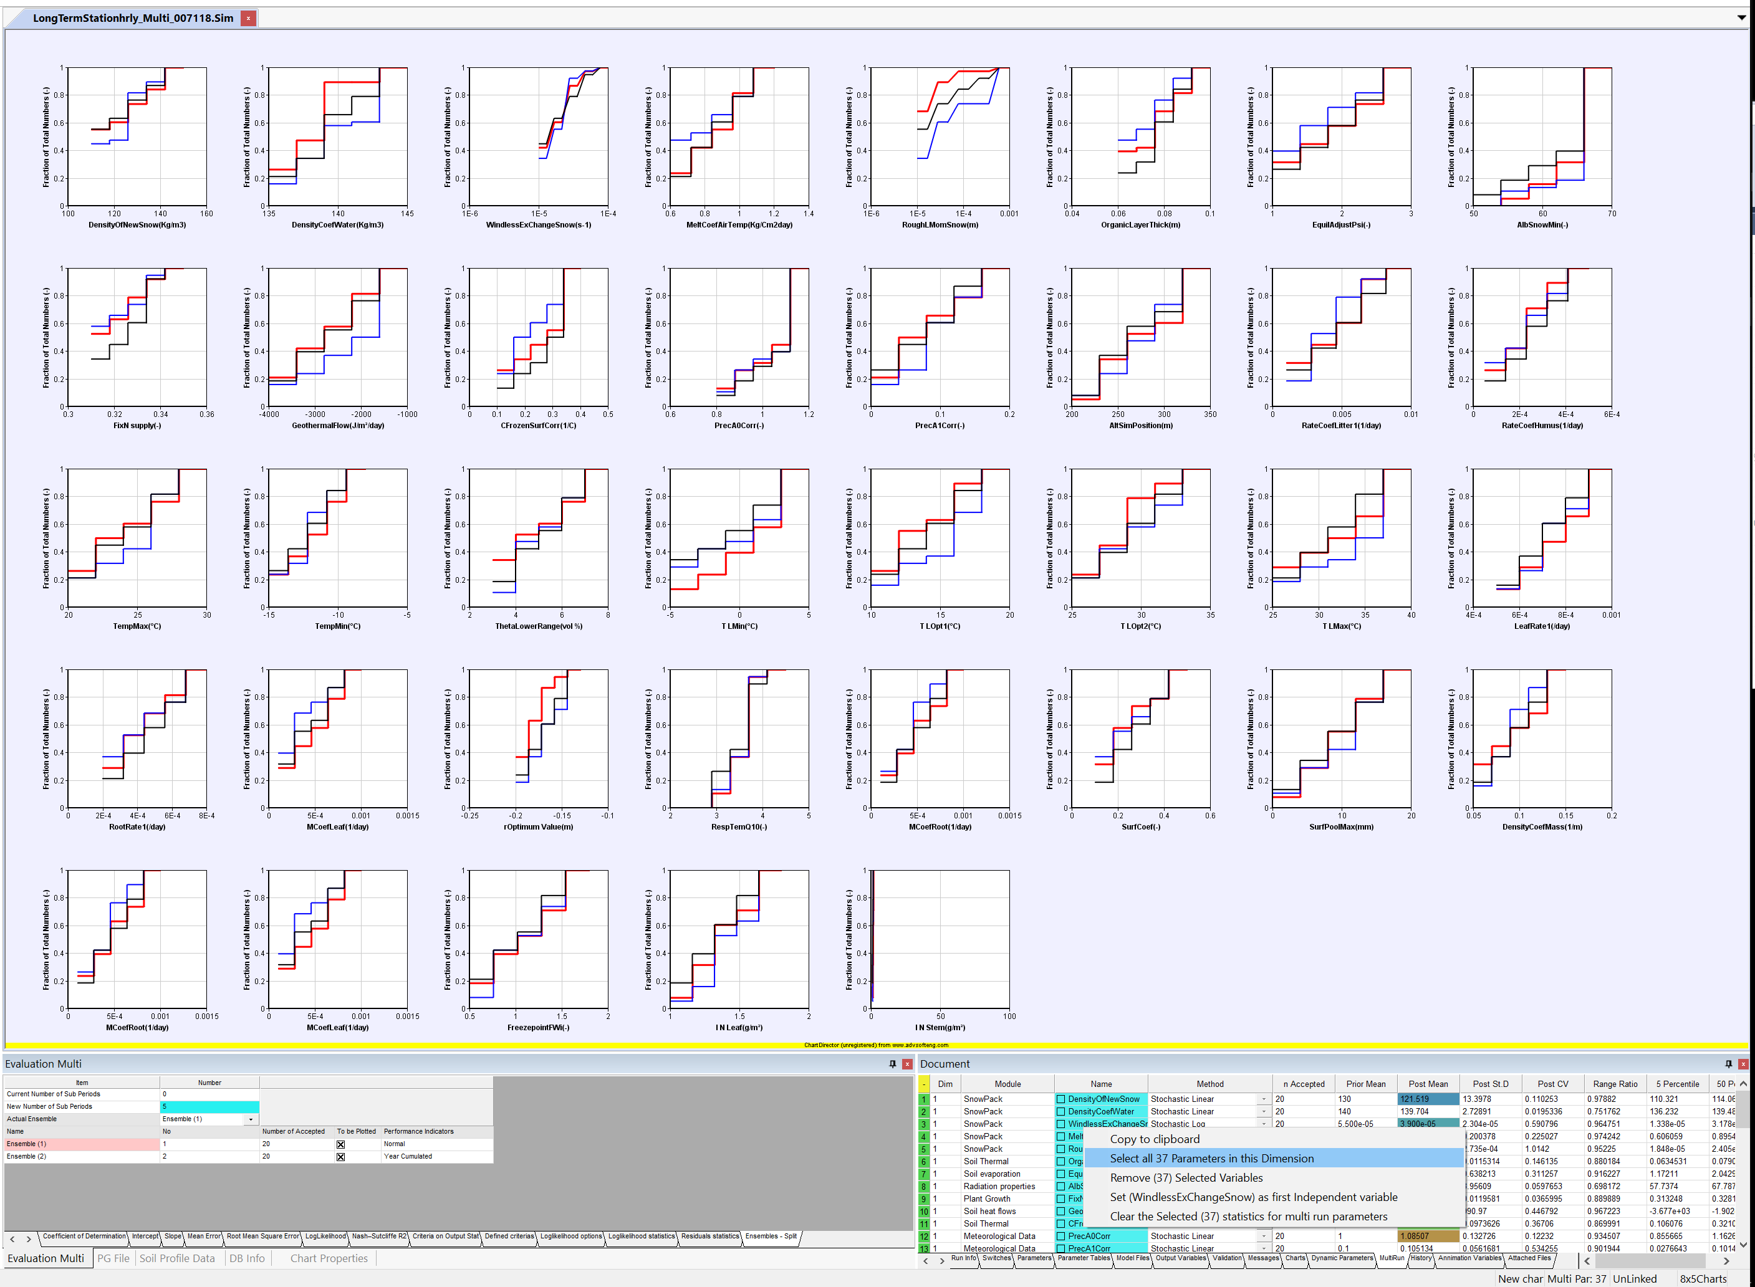The height and width of the screenshot is (1287, 1755).
Task: Switch to the PG File panel tab
Action: coord(113,1258)
